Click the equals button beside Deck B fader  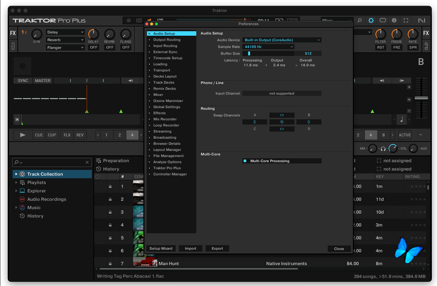pyautogui.click(x=409, y=99)
